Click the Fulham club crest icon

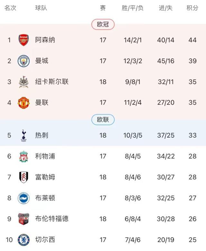[23, 177]
